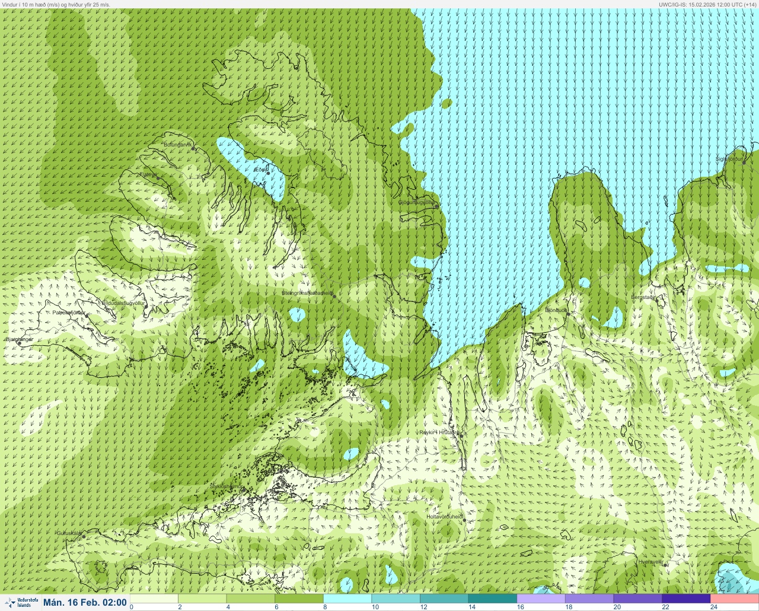Click the Reykir í Hrútafirði station label
Viewport: 759px width, 611px height.
(439, 432)
